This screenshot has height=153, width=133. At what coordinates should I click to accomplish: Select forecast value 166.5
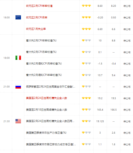pos(114,110)
